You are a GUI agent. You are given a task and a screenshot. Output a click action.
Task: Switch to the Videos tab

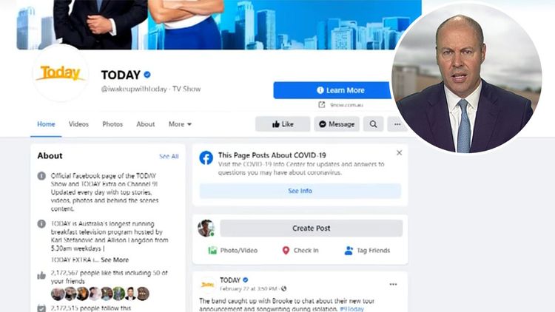[78, 124]
